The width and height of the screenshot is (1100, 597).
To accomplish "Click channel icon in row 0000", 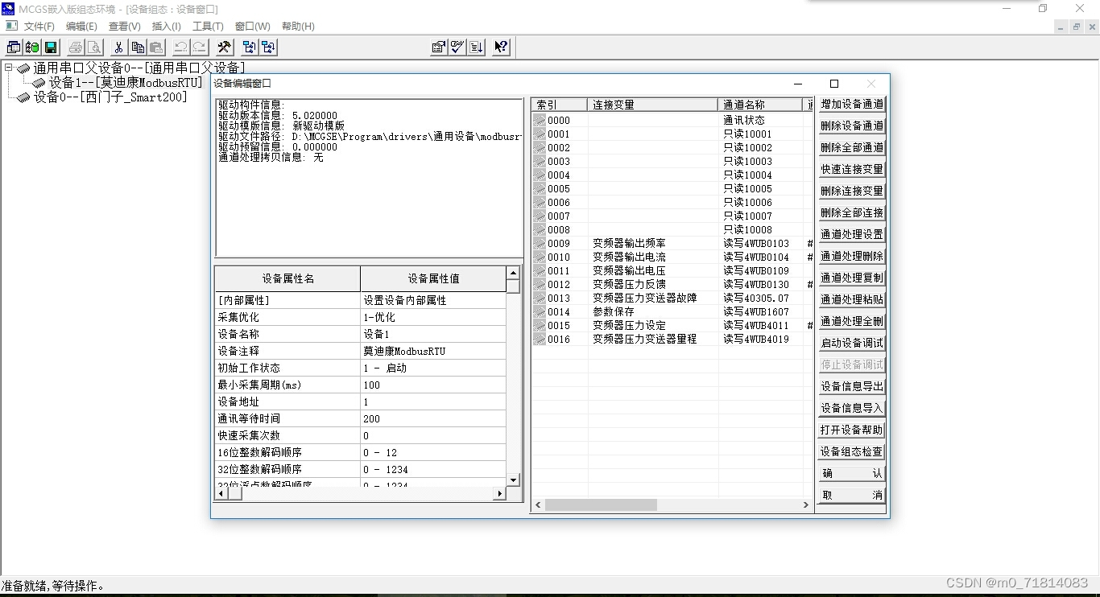I will [540, 121].
